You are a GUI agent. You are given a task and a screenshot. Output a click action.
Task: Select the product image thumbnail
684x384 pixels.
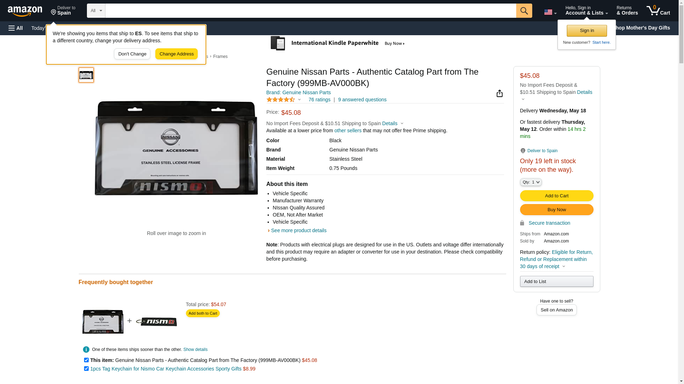[x=86, y=75]
